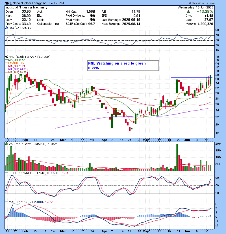Screen dimensions: 226x234
Task: Click the green up-triangle price change icon
Action: coord(188,12)
